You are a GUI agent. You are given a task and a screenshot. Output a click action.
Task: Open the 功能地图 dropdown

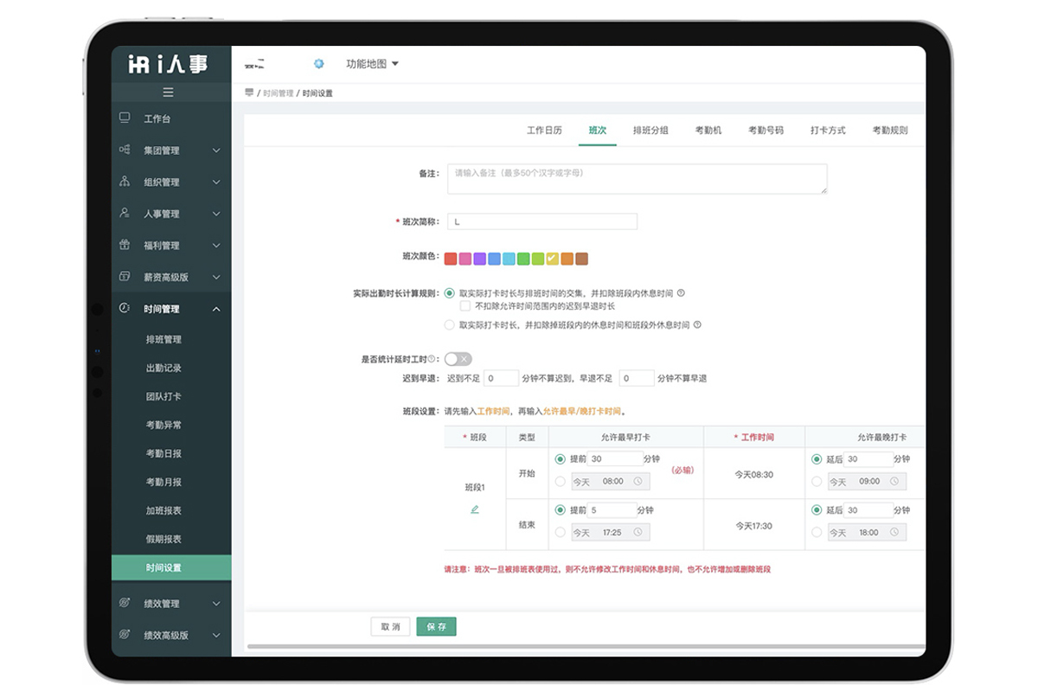[x=372, y=64]
